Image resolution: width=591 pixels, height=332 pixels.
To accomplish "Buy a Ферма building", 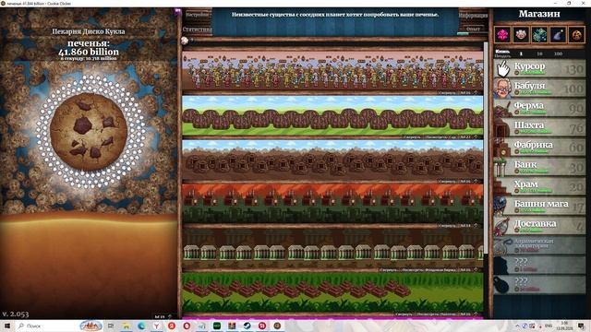I will pos(539,108).
